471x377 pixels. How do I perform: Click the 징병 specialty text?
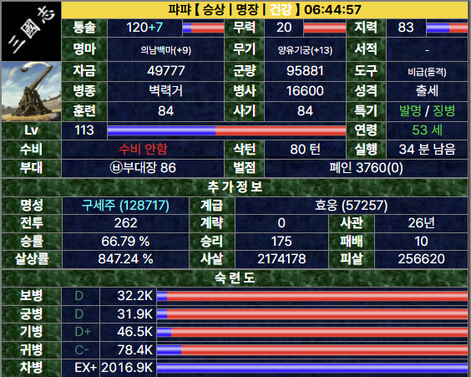[x=444, y=111]
